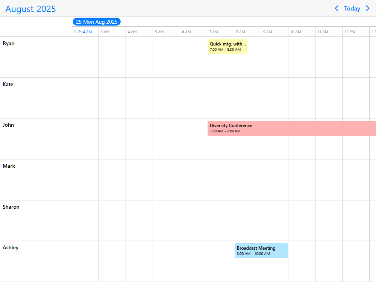This screenshot has height=282, width=376.
Task: Click the 4 AM time header
Action: [x=132, y=32]
